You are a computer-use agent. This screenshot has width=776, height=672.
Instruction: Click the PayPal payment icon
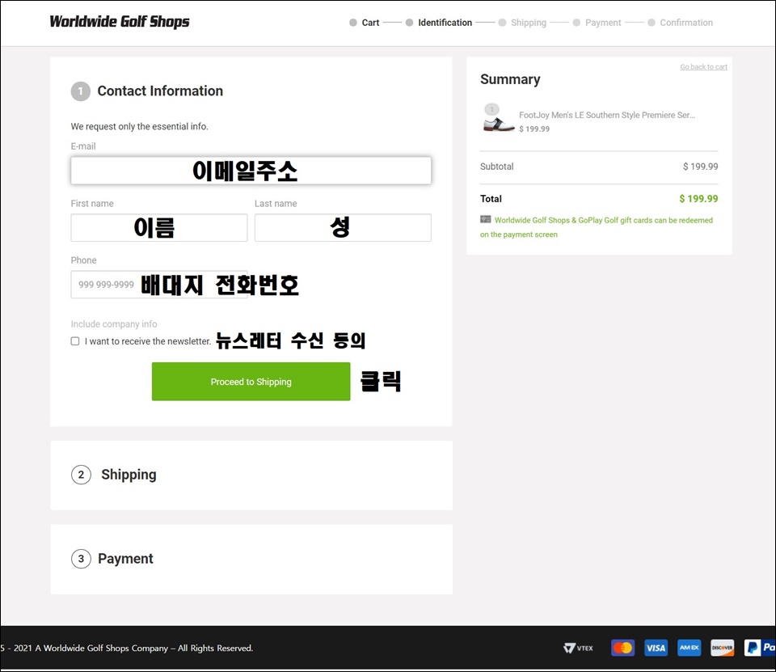[x=760, y=648]
